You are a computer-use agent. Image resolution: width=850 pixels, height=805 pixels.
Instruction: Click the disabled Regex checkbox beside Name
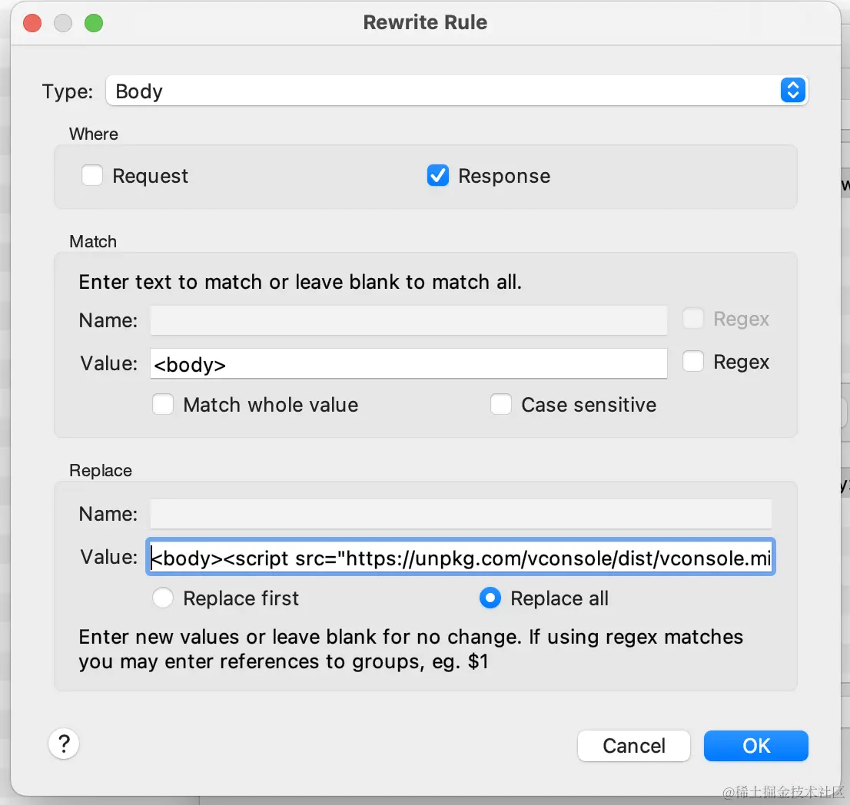pos(692,319)
